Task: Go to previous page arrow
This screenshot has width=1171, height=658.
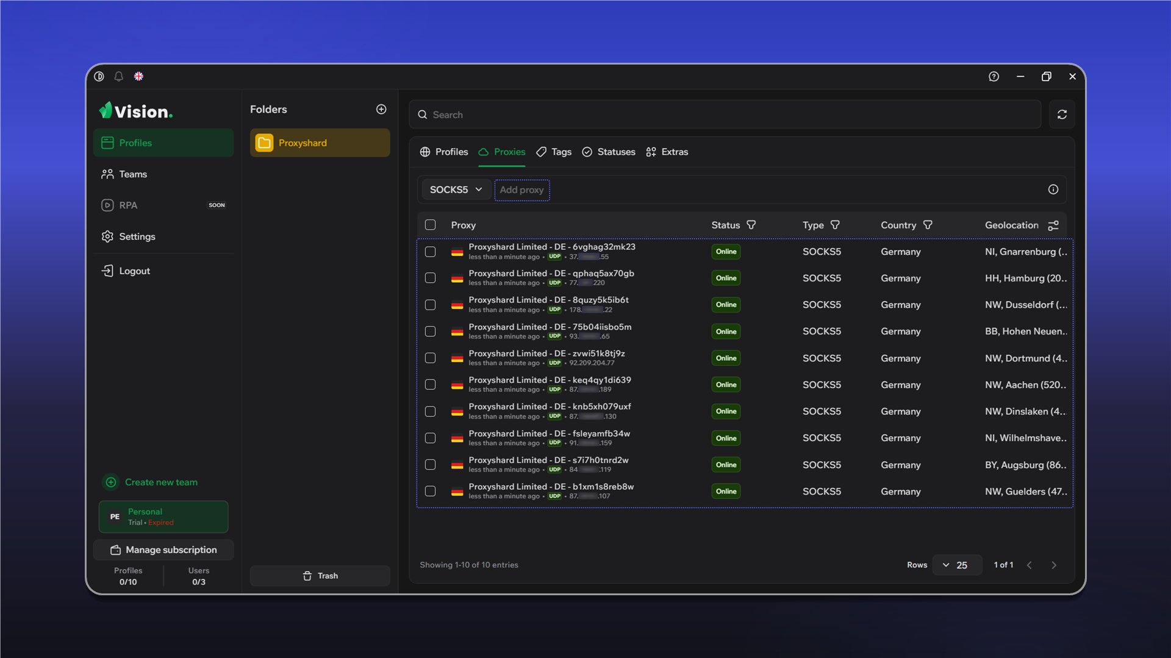Action: click(1030, 565)
